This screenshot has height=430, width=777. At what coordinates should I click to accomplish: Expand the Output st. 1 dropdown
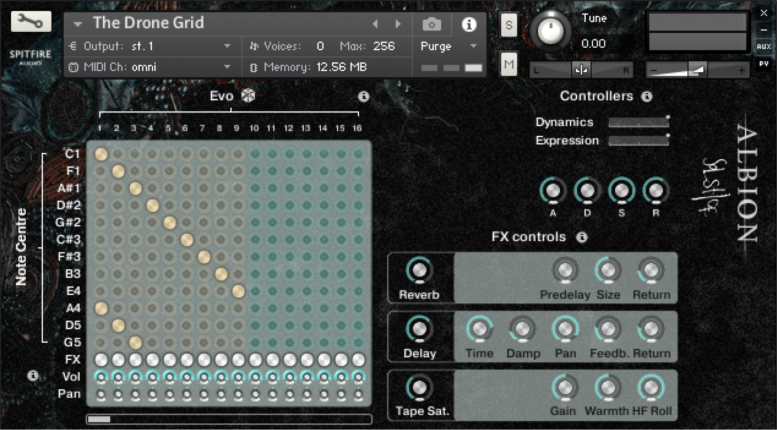[x=227, y=46]
